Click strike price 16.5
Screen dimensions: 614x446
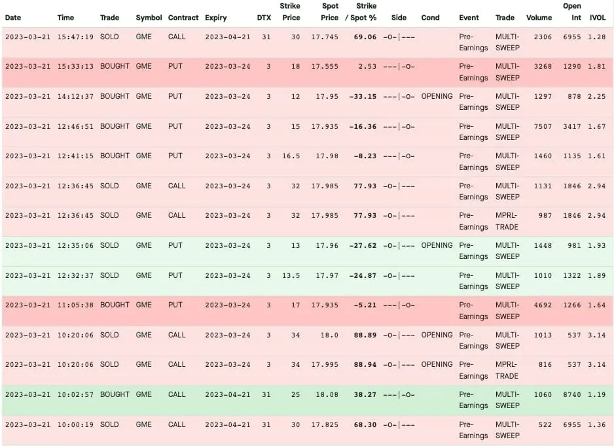click(x=291, y=156)
